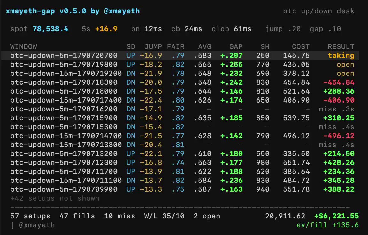The height and width of the screenshot is (235, 368).
Task: Click the W/L 35/10 summary
Action: pos(164,216)
